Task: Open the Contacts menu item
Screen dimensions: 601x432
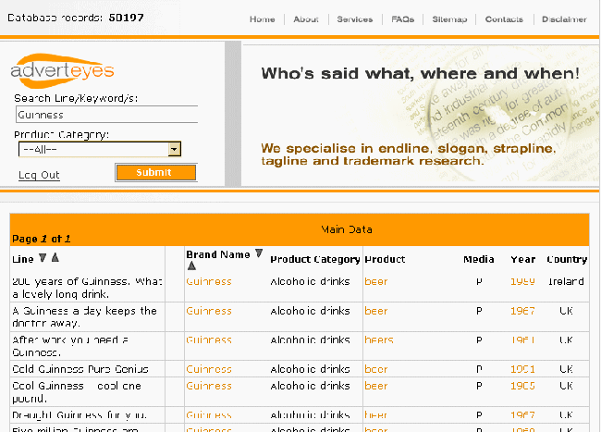Action: [x=504, y=19]
